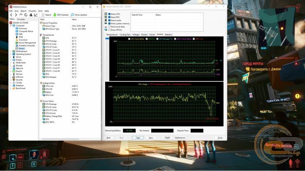Open the View menu in AIDA64

tap(17, 11)
